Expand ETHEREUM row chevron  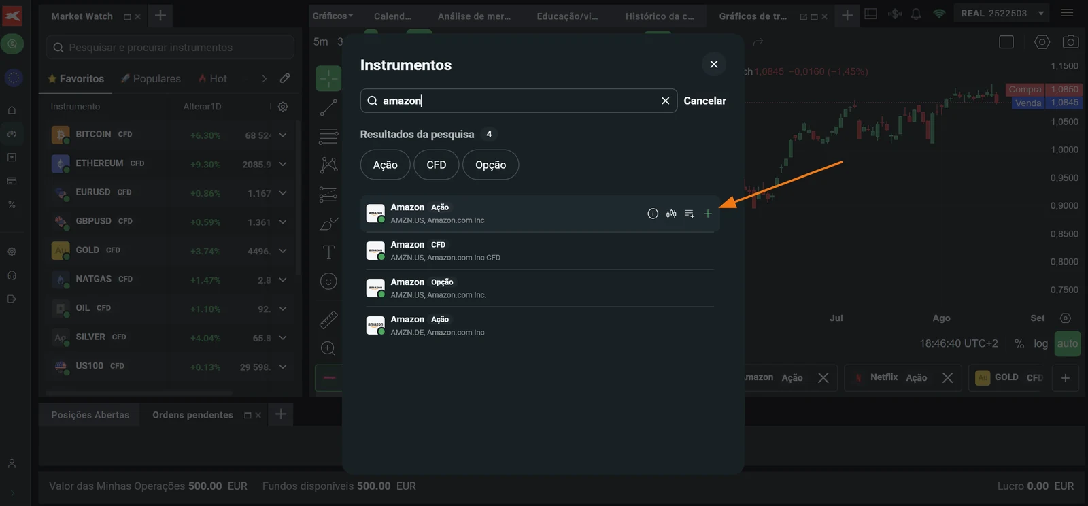(x=283, y=164)
